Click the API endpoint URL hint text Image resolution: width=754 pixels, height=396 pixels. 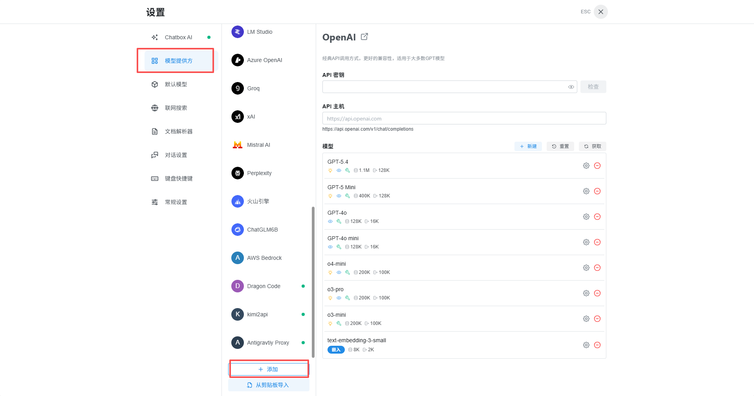tap(368, 129)
